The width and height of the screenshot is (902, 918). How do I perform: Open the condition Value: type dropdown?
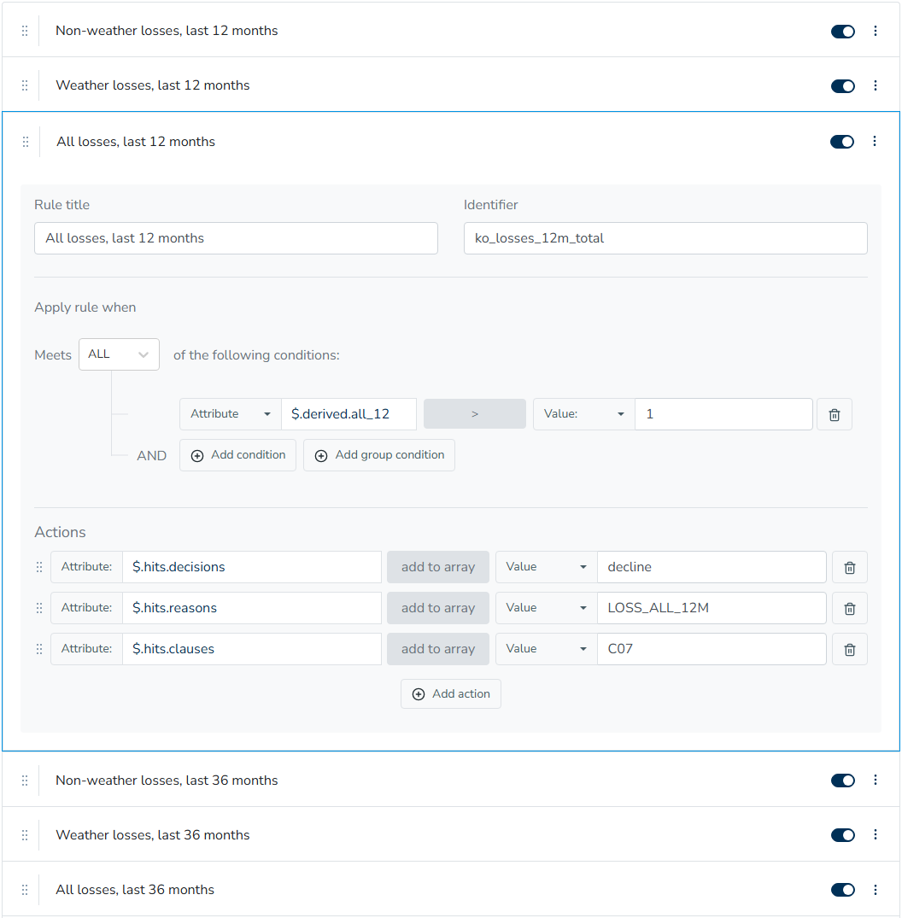point(584,414)
